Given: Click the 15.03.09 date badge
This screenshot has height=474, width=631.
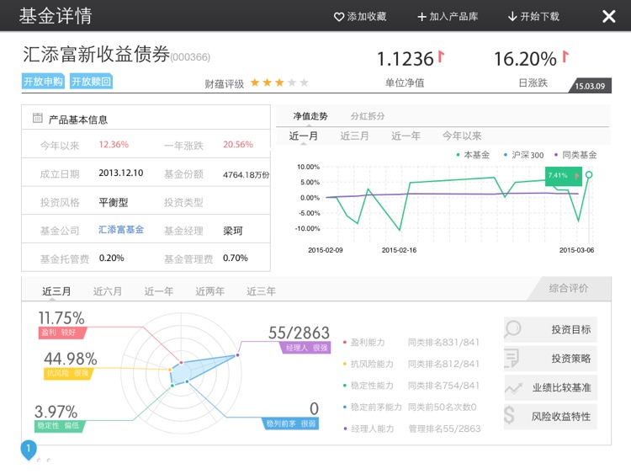Looking at the screenshot, I should pyautogui.click(x=590, y=86).
